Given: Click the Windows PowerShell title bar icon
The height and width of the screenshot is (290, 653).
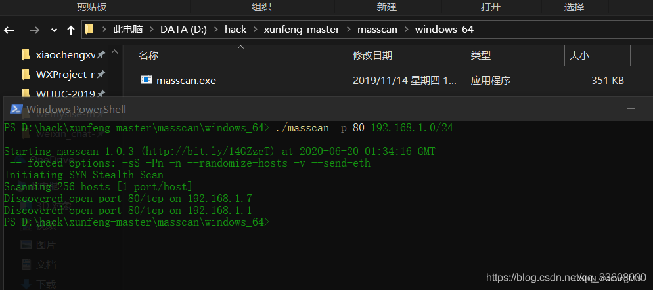Looking at the screenshot, I should 16,109.
